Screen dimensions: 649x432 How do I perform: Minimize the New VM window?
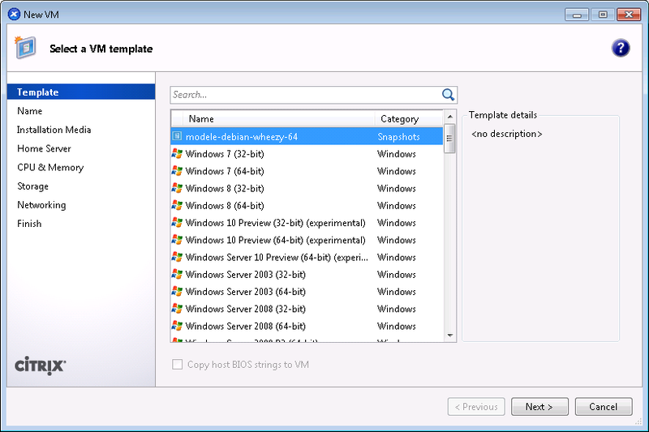click(577, 15)
